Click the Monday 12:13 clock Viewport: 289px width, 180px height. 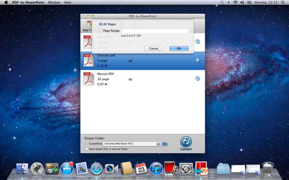coord(266,3)
